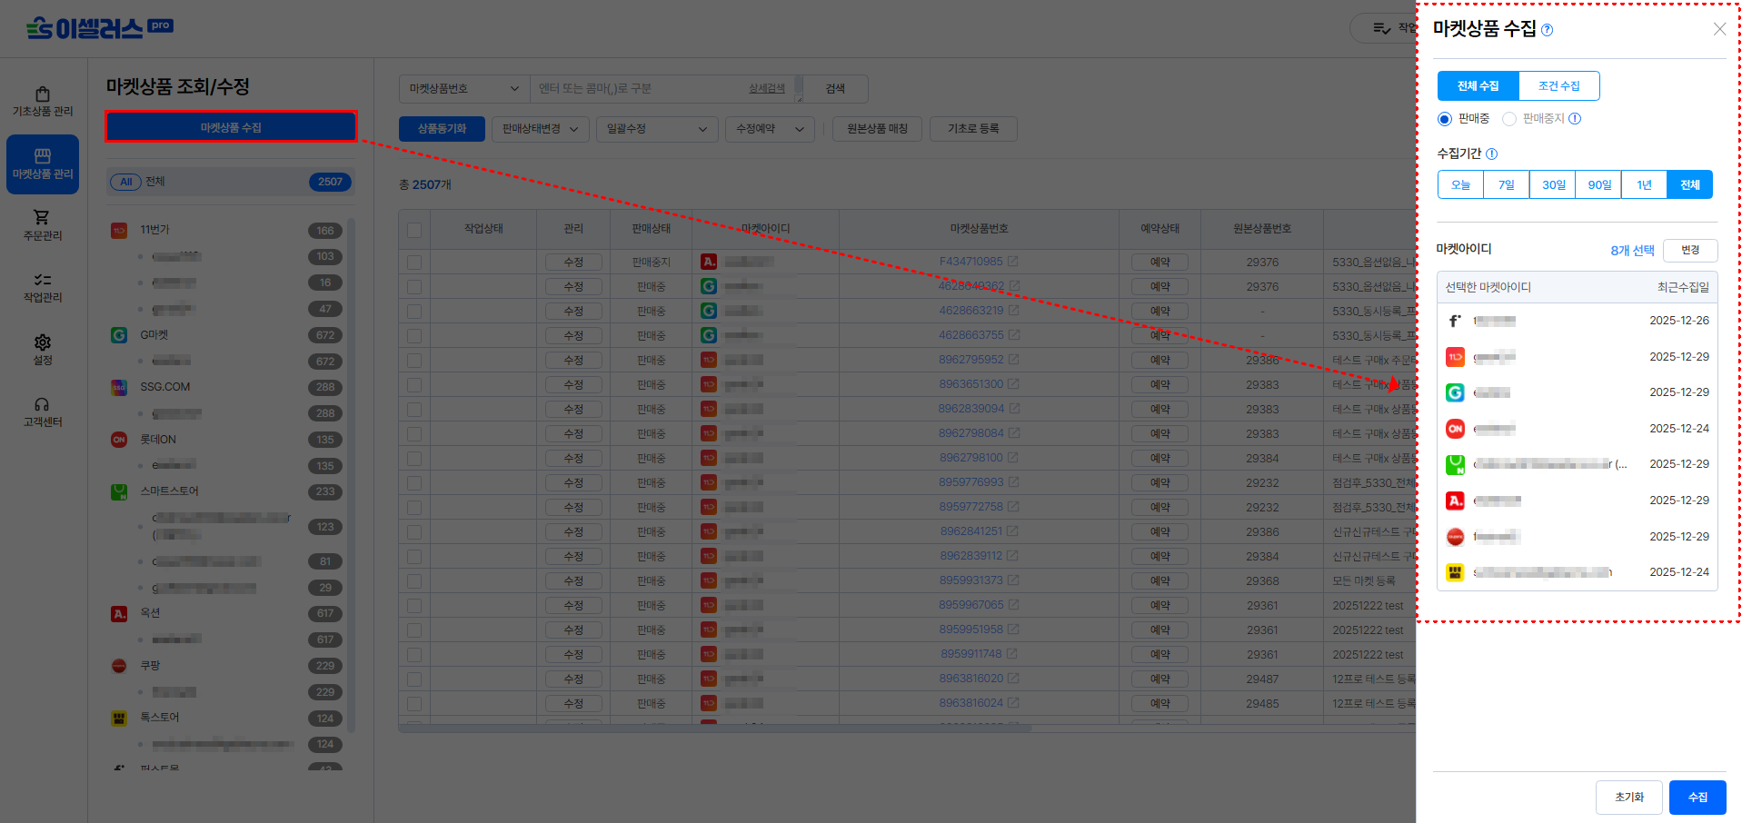
Task: Click the 기초로 등록 button
Action: click(x=973, y=129)
